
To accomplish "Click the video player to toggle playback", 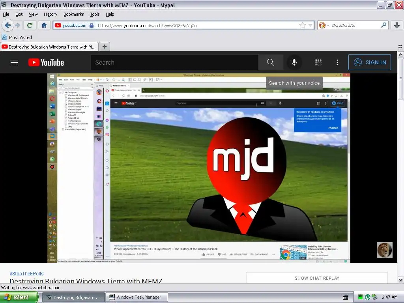I will tap(199, 168).
